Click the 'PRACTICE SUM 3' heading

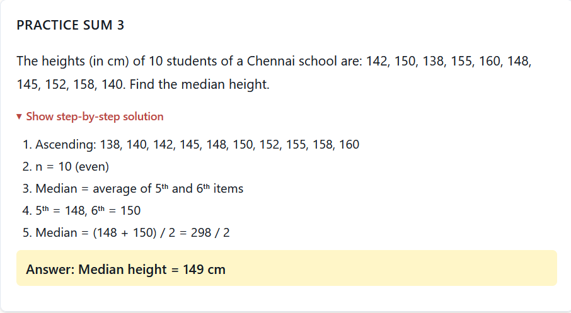[70, 25]
